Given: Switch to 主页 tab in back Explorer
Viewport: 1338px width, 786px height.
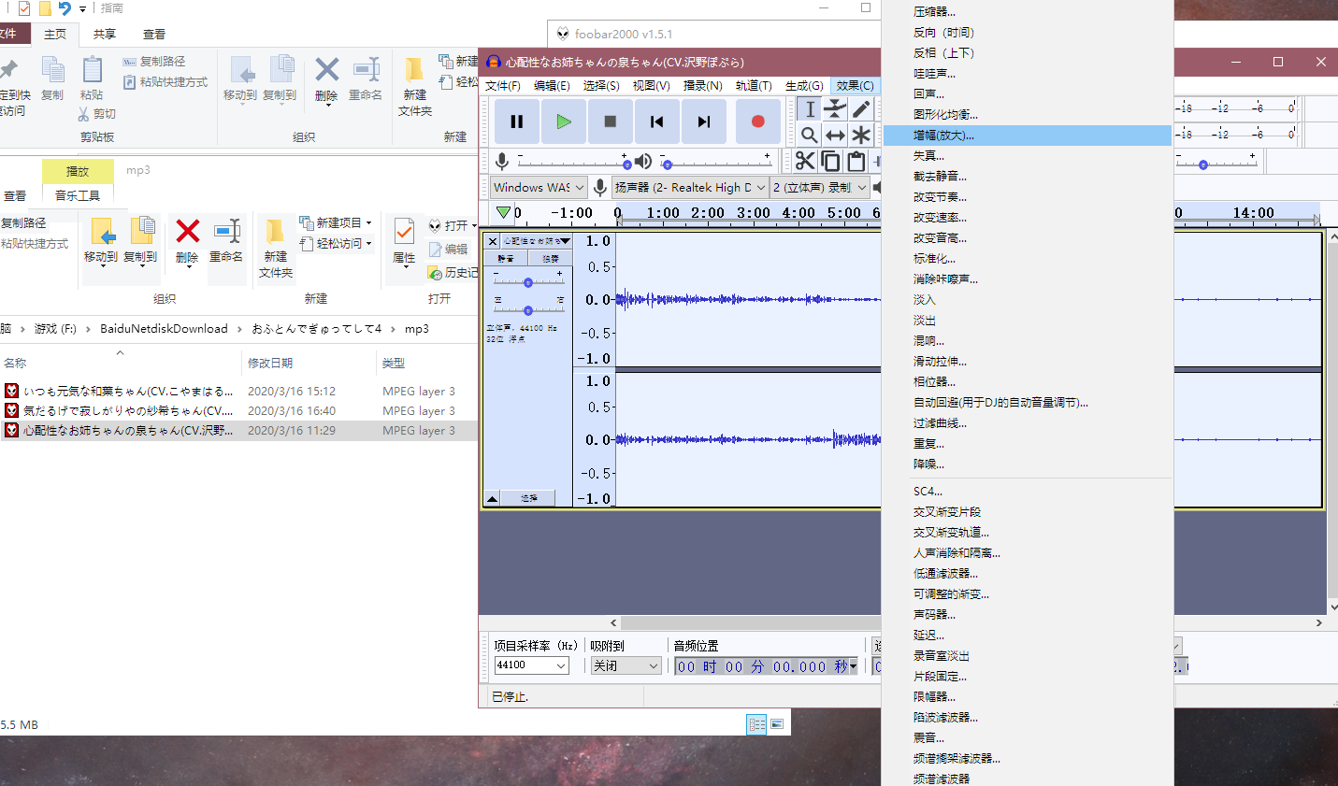Looking at the screenshot, I should coord(55,34).
